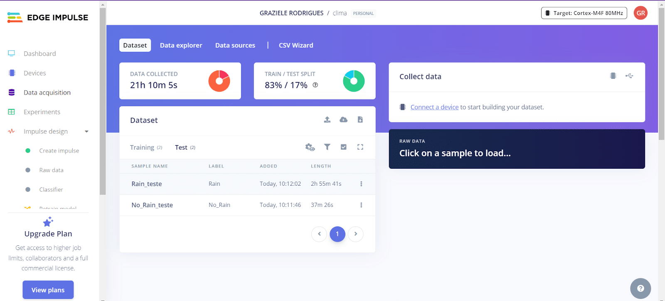Click the chip icon in Collect data header
665x301 pixels.
pos(613,76)
